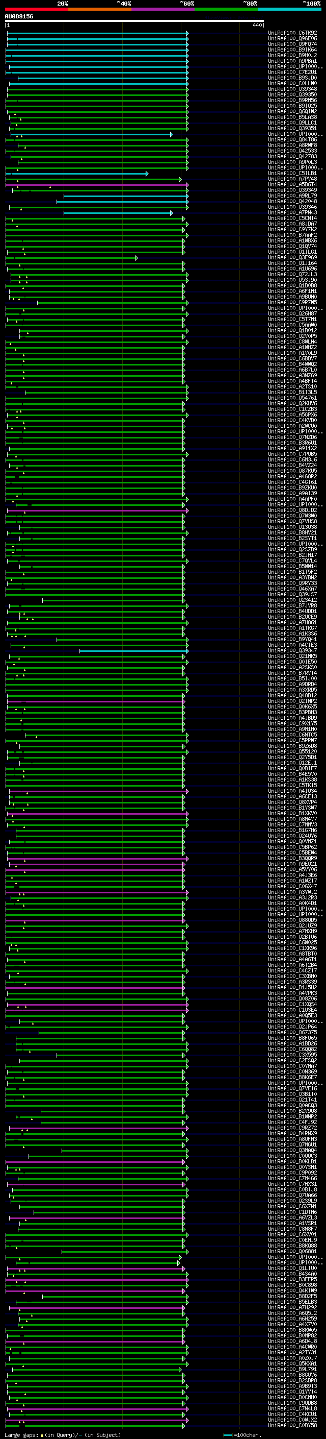Image resolution: width=326 pixels, height=1439 pixels.
Task: Click the green ~80% identity legend segment
Action: [x=226, y=9]
